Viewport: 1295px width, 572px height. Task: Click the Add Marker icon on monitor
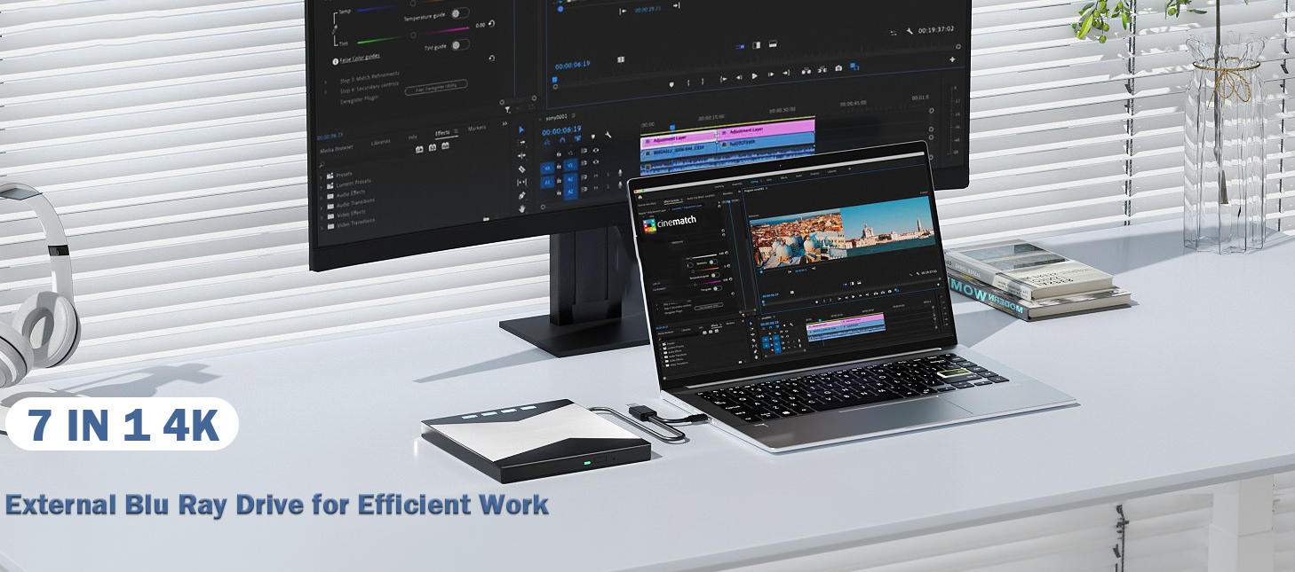(x=671, y=83)
